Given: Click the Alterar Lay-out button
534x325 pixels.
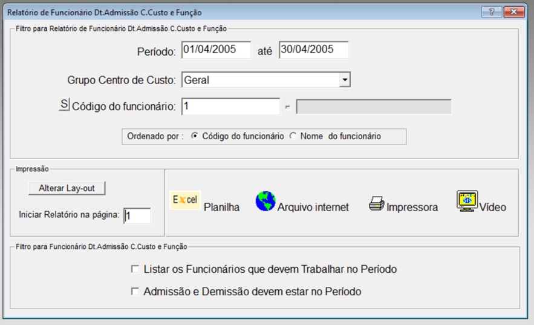Looking at the screenshot, I should point(67,188).
